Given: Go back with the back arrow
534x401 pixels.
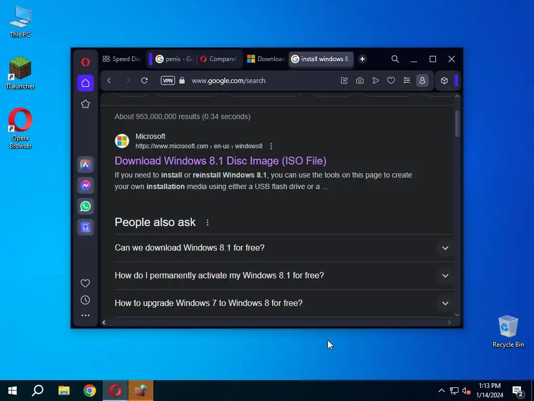Looking at the screenshot, I should click(109, 80).
